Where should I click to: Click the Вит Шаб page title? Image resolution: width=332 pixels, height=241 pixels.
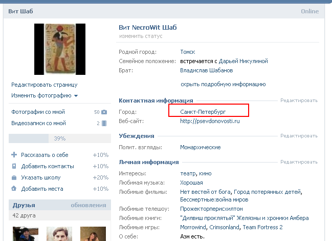[x=20, y=11]
